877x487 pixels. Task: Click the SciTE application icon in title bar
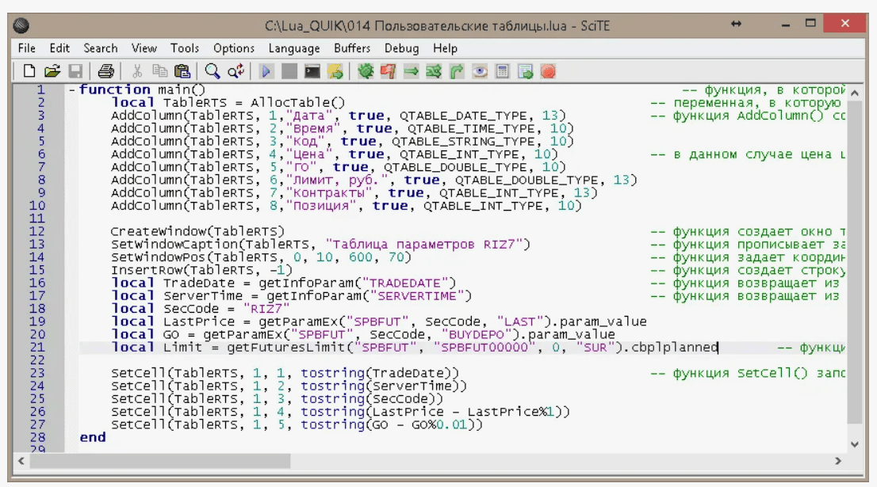coord(21,25)
